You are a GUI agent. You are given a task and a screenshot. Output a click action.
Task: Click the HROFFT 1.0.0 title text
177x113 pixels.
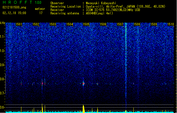pos(22,2)
